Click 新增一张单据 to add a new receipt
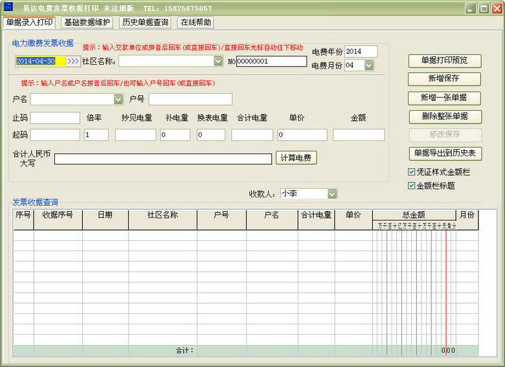Image resolution: width=505 pixels, height=367 pixels. 444,98
